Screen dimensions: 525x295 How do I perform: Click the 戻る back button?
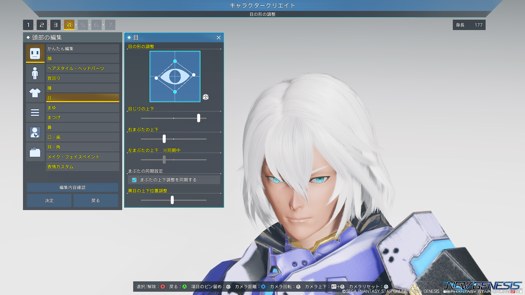point(96,200)
